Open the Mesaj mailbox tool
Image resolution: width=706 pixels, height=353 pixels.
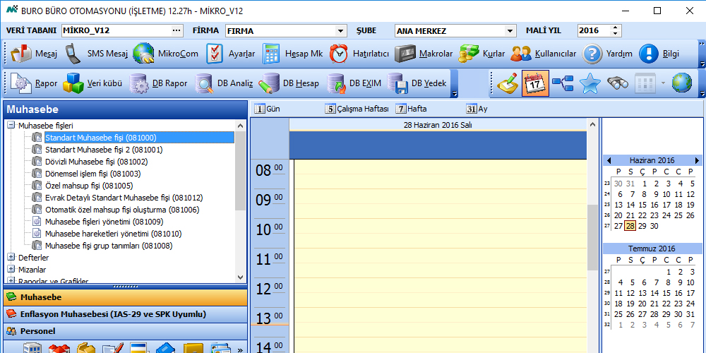click(x=34, y=54)
